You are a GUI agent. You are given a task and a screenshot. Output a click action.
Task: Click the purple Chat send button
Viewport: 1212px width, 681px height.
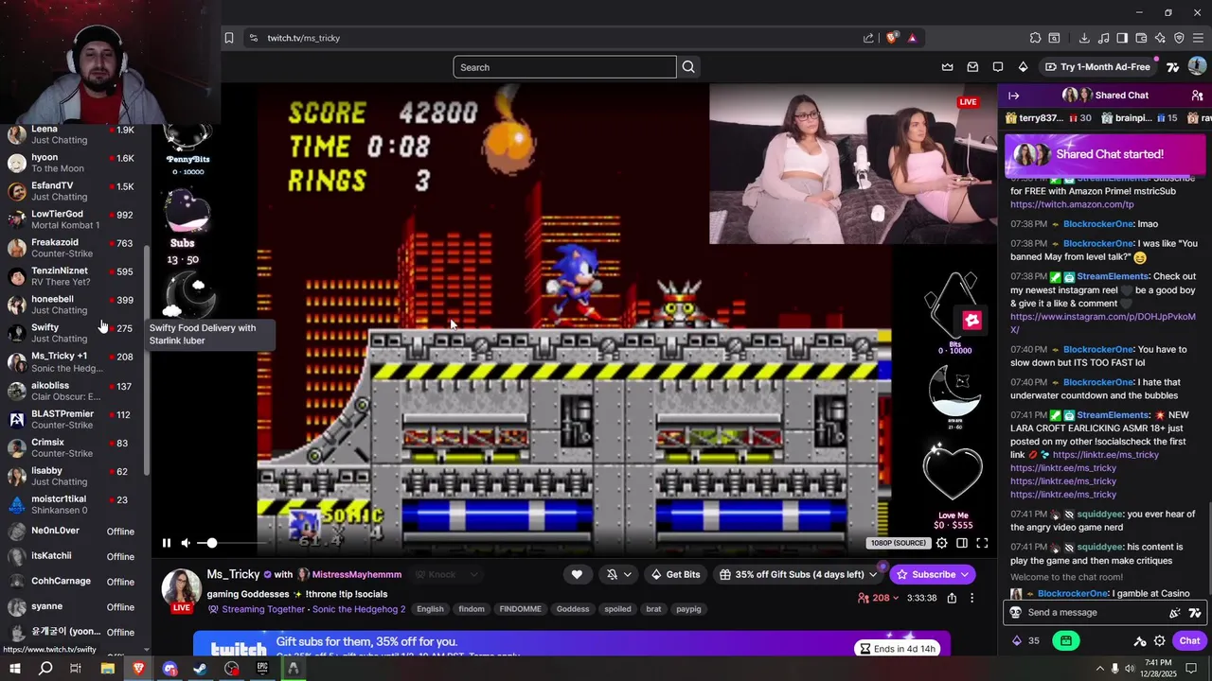coord(1189,640)
